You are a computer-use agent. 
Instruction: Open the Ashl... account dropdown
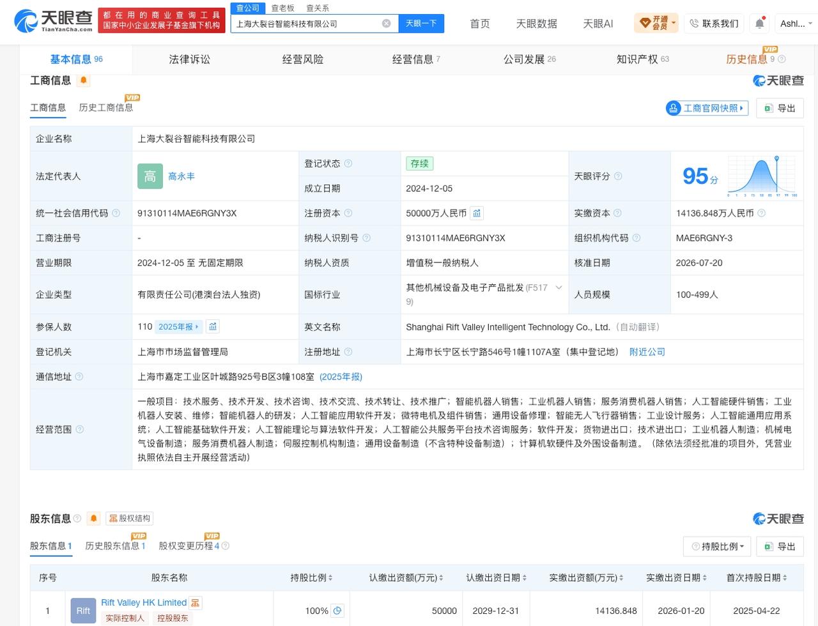[797, 24]
